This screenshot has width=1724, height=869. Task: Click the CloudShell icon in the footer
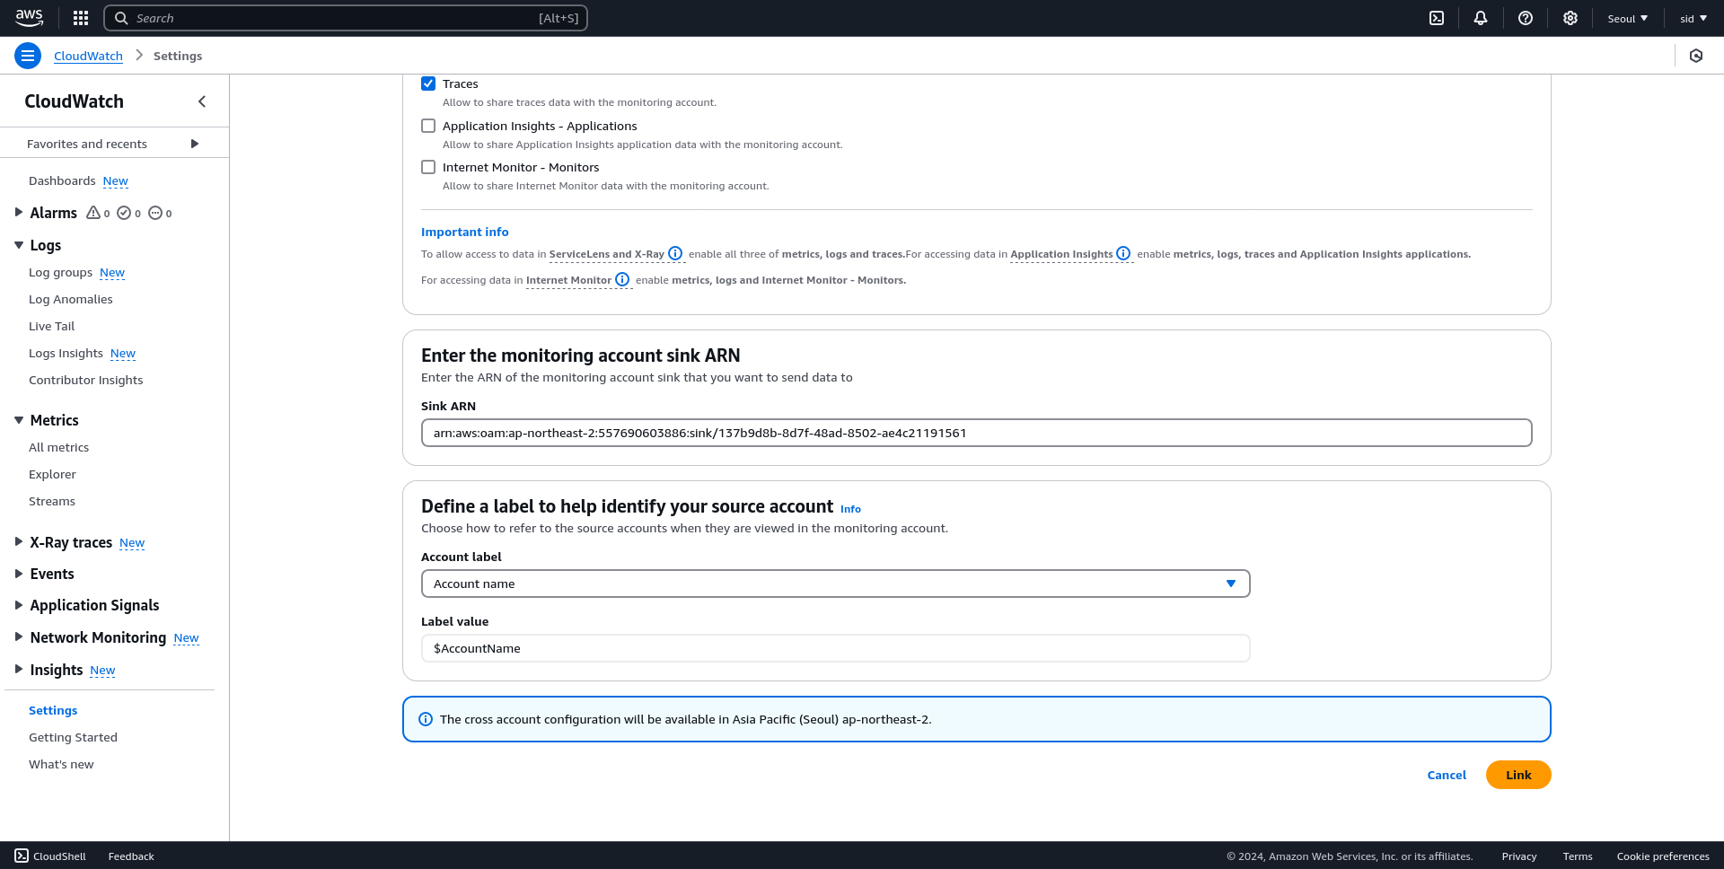22,856
